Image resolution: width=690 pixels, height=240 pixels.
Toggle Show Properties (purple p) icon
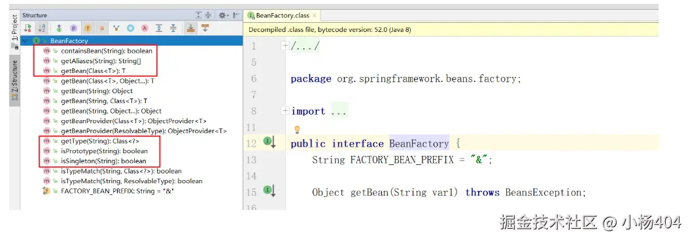click(x=73, y=28)
